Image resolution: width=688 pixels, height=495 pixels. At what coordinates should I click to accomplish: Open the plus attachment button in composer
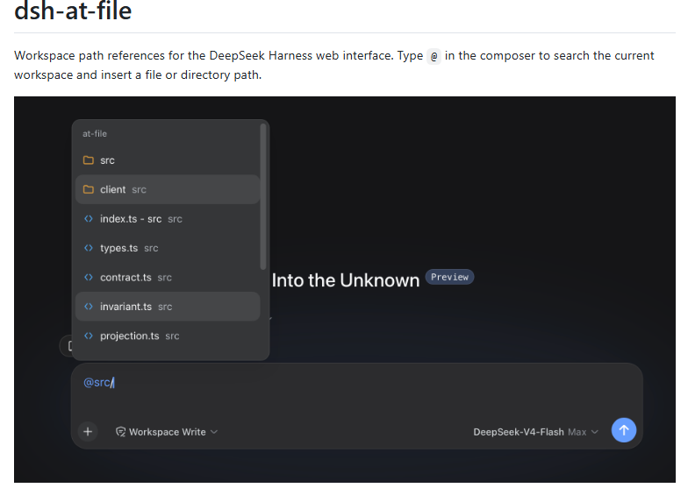[88, 431]
